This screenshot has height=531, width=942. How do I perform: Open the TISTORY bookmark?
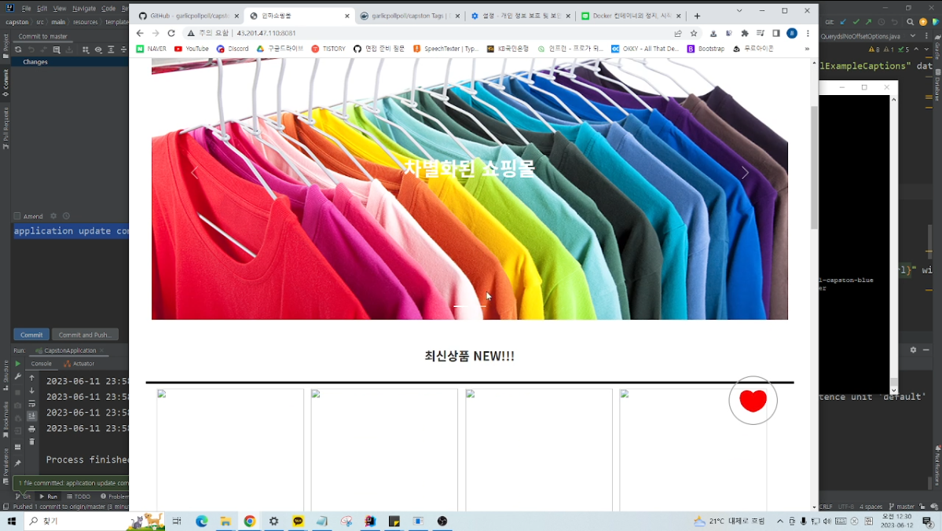click(328, 49)
